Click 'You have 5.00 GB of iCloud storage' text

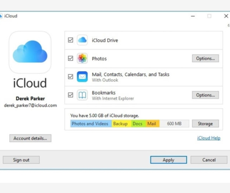104,116
